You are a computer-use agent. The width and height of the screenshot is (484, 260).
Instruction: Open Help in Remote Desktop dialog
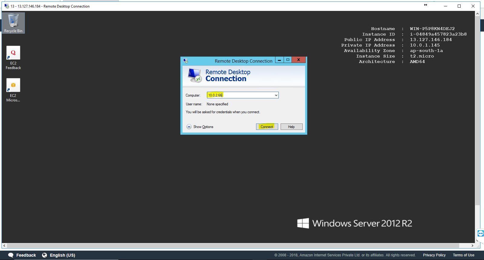pyautogui.click(x=291, y=127)
